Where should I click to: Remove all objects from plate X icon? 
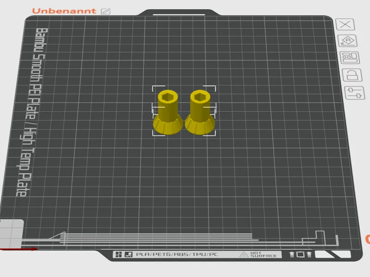pos(345,24)
